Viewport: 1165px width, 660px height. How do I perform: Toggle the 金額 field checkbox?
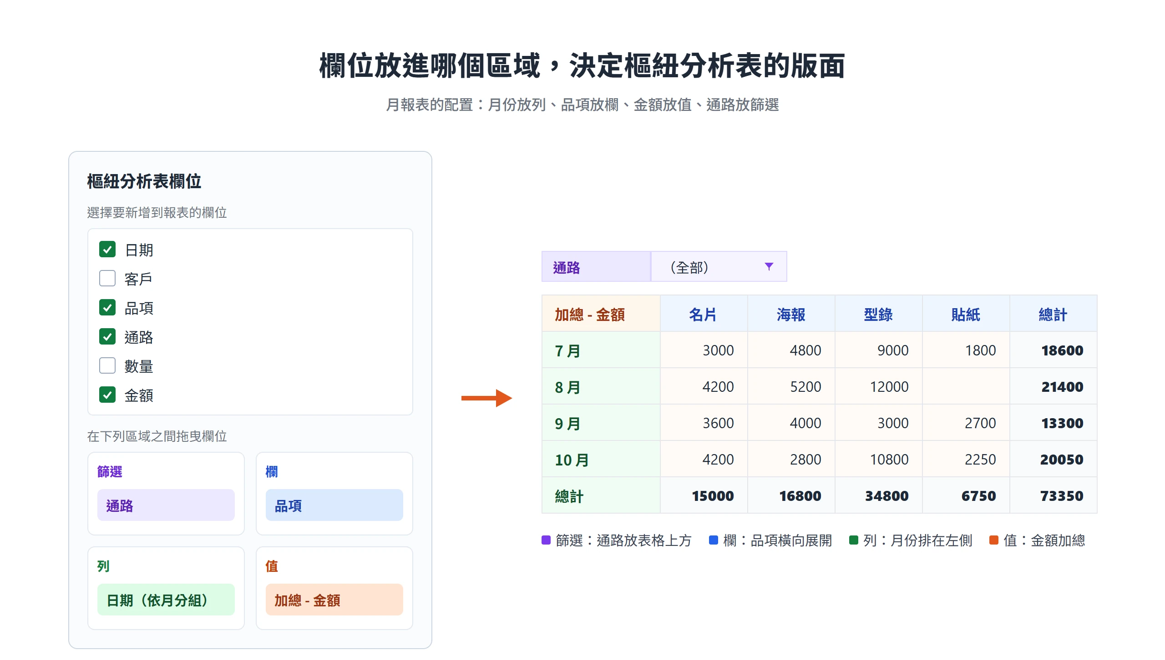tap(107, 395)
